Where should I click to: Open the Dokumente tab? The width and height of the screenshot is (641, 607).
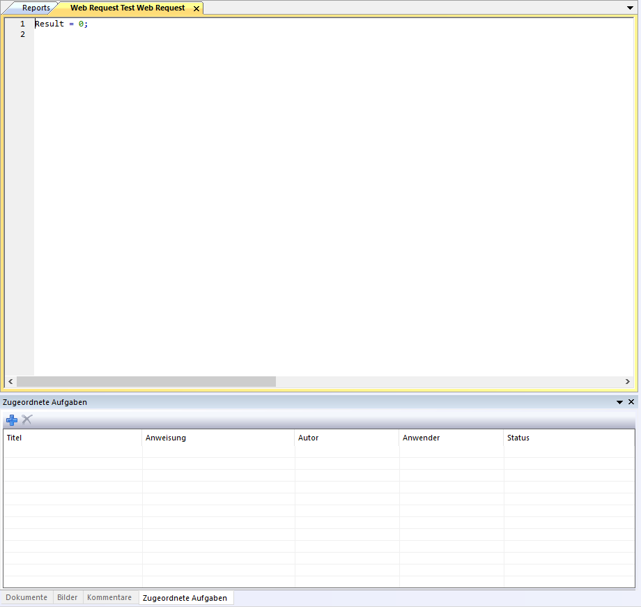[26, 597]
